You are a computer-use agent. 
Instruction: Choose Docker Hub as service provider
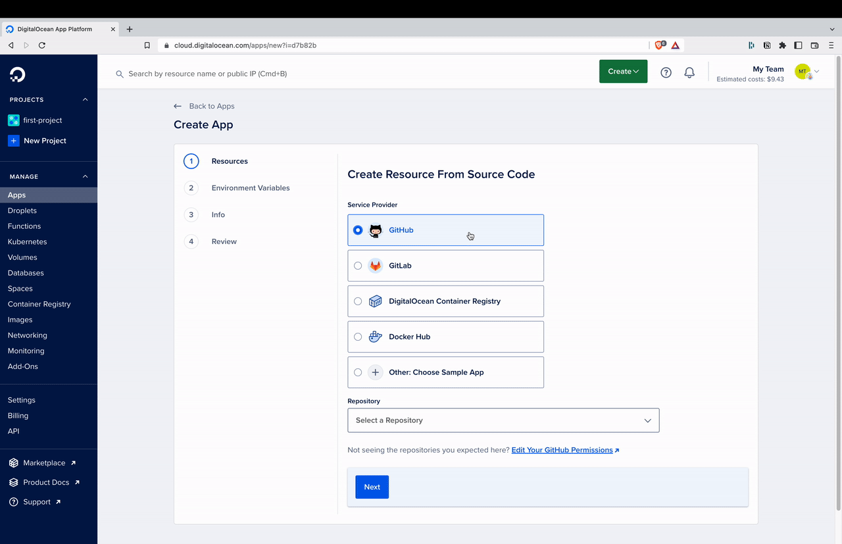(358, 336)
